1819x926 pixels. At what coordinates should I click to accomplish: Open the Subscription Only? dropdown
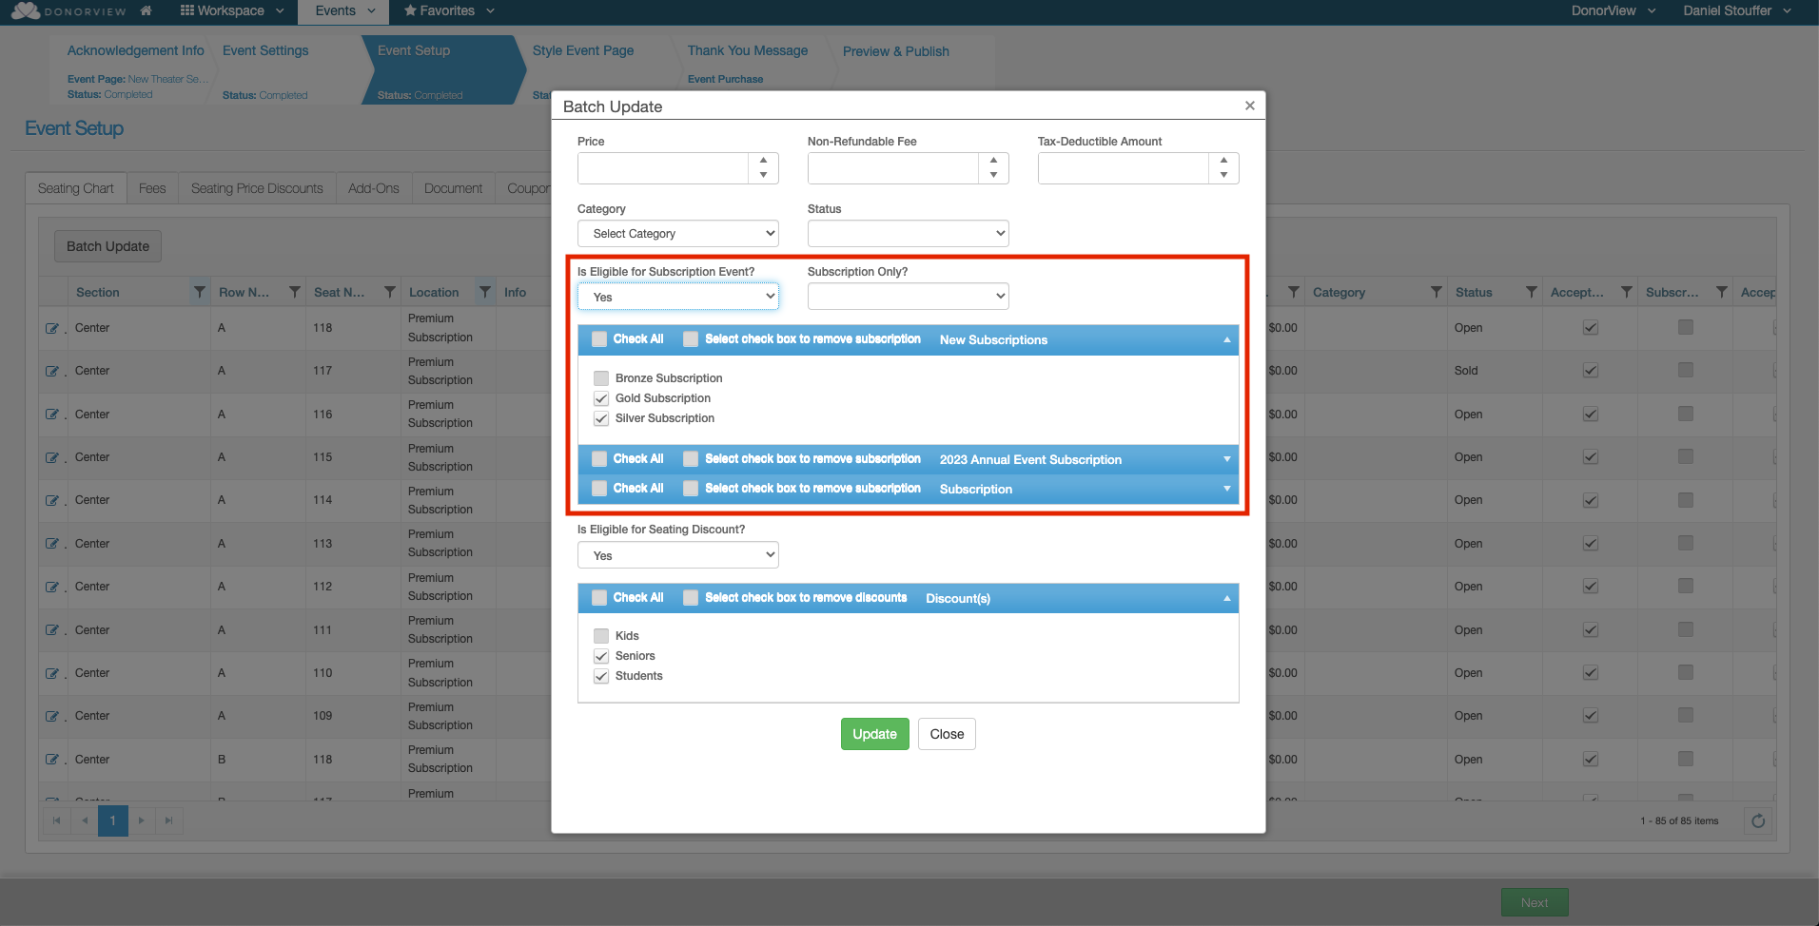(908, 297)
